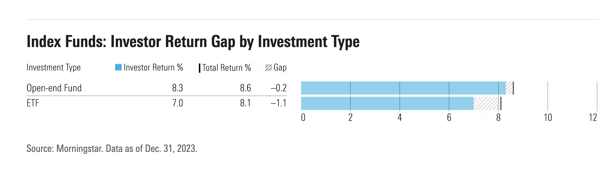The height and width of the screenshot is (179, 615).
Task: Click the Morningstar source note
Action: 112,148
